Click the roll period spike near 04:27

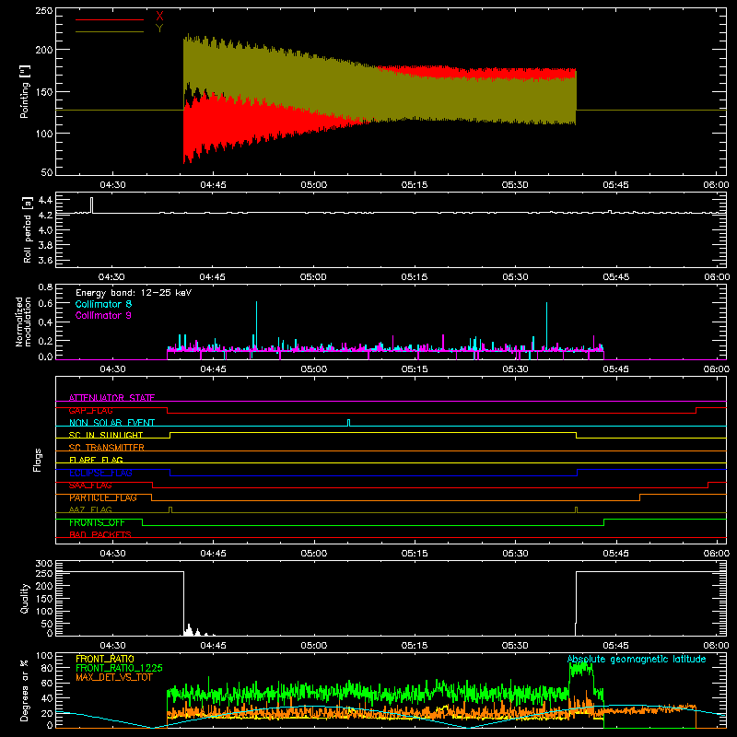pos(91,205)
